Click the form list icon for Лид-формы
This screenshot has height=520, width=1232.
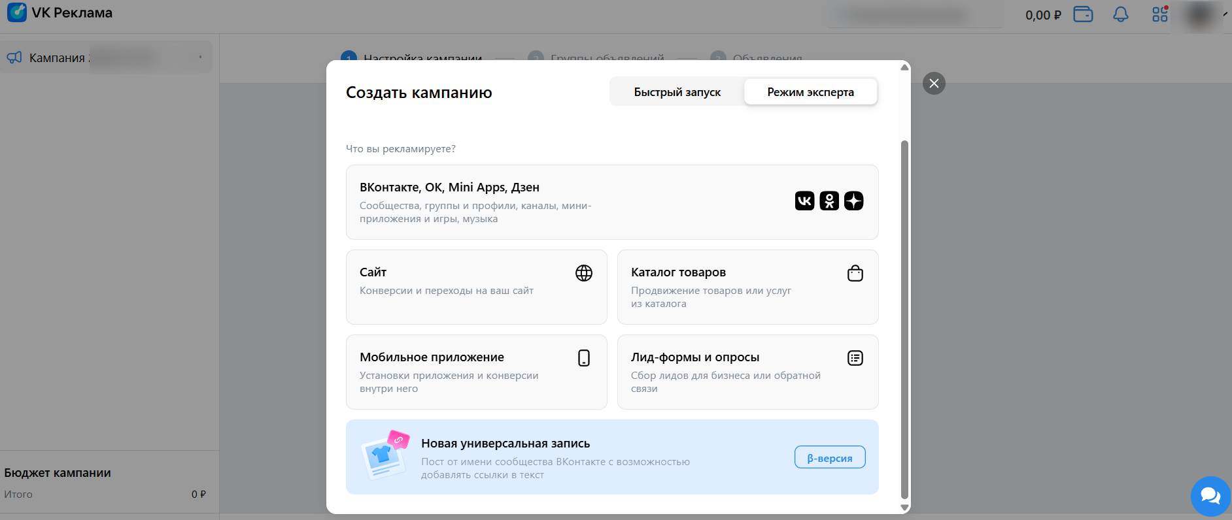[855, 358]
